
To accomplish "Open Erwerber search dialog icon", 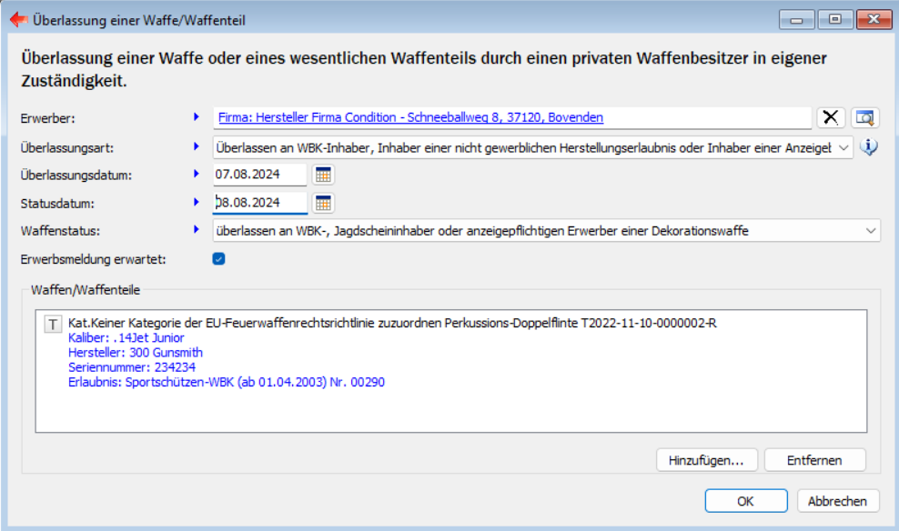I will click(x=865, y=117).
